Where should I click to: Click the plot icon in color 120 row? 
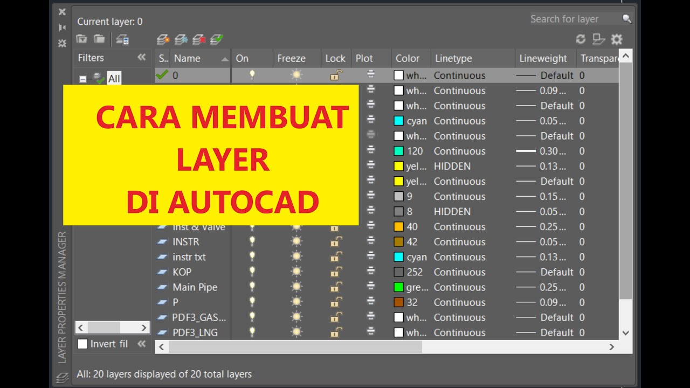pyautogui.click(x=371, y=150)
